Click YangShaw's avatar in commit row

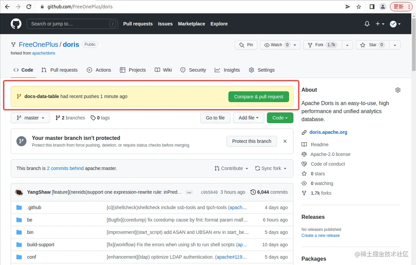tap(19, 192)
